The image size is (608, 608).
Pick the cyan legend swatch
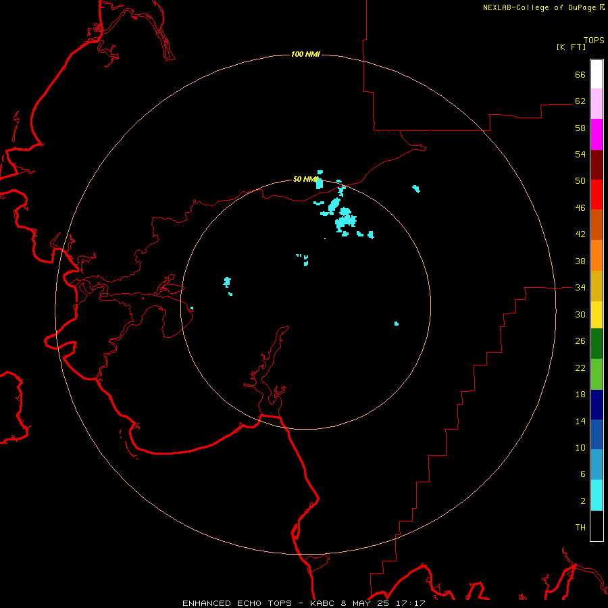point(597,495)
